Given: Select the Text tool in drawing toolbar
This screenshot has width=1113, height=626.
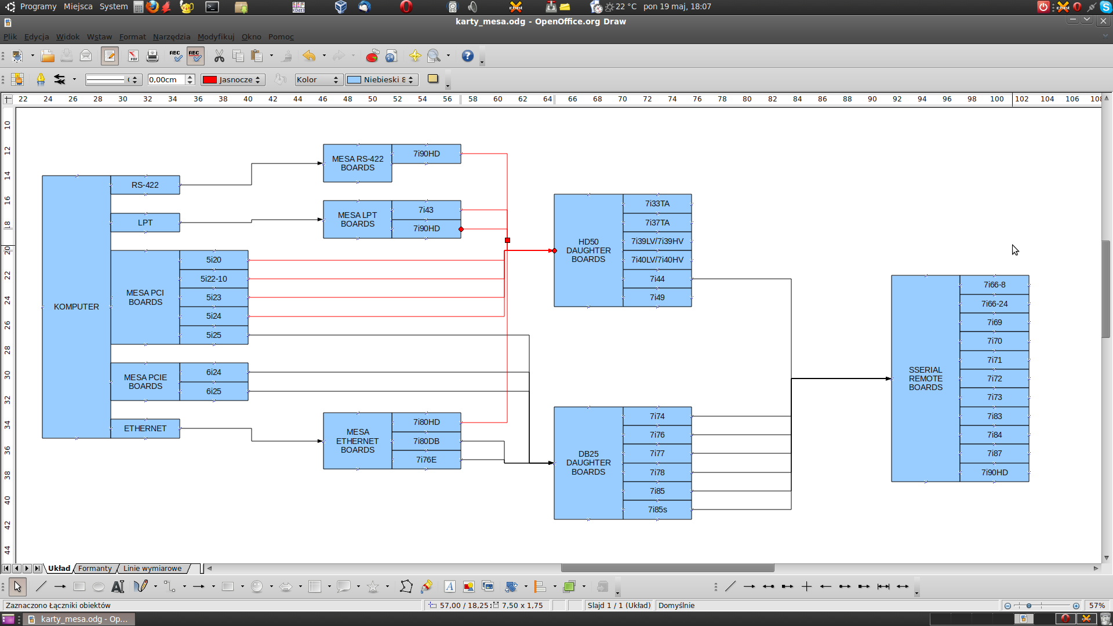Looking at the screenshot, I should pos(118,587).
